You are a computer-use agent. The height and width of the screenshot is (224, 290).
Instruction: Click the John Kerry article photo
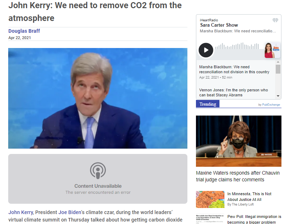[x=98, y=98]
